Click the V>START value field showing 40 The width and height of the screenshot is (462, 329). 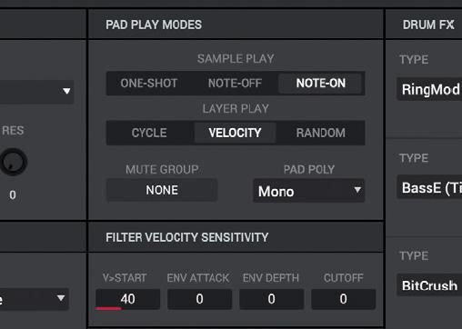pos(127,299)
